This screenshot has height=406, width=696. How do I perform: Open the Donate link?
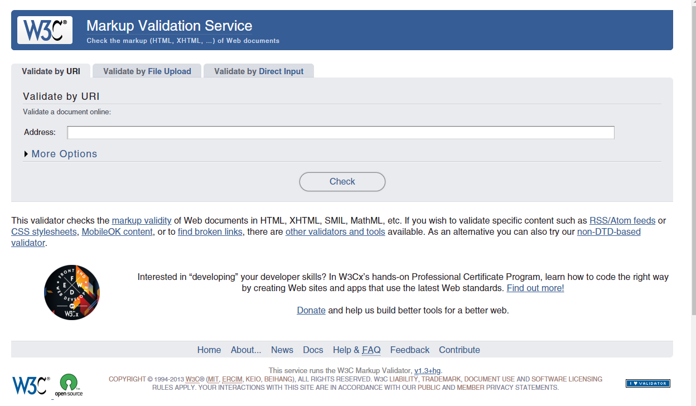click(311, 310)
